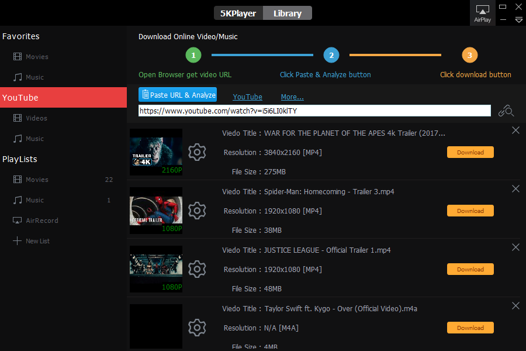
Task: Remove the Spider-Man: Homecoming download entry
Action: pyautogui.click(x=515, y=188)
